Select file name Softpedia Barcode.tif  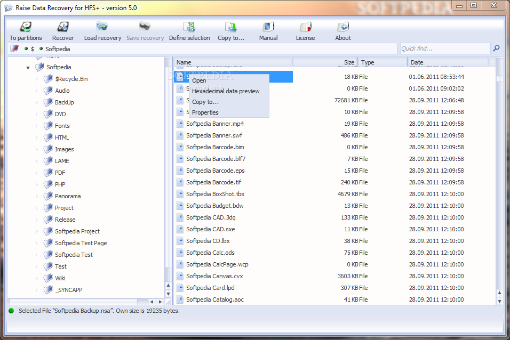point(213,182)
